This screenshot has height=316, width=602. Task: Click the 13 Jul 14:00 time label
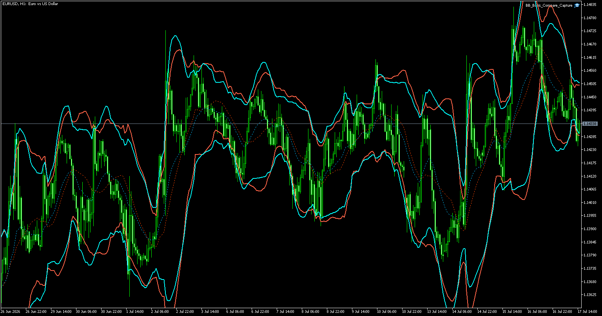[437, 312]
